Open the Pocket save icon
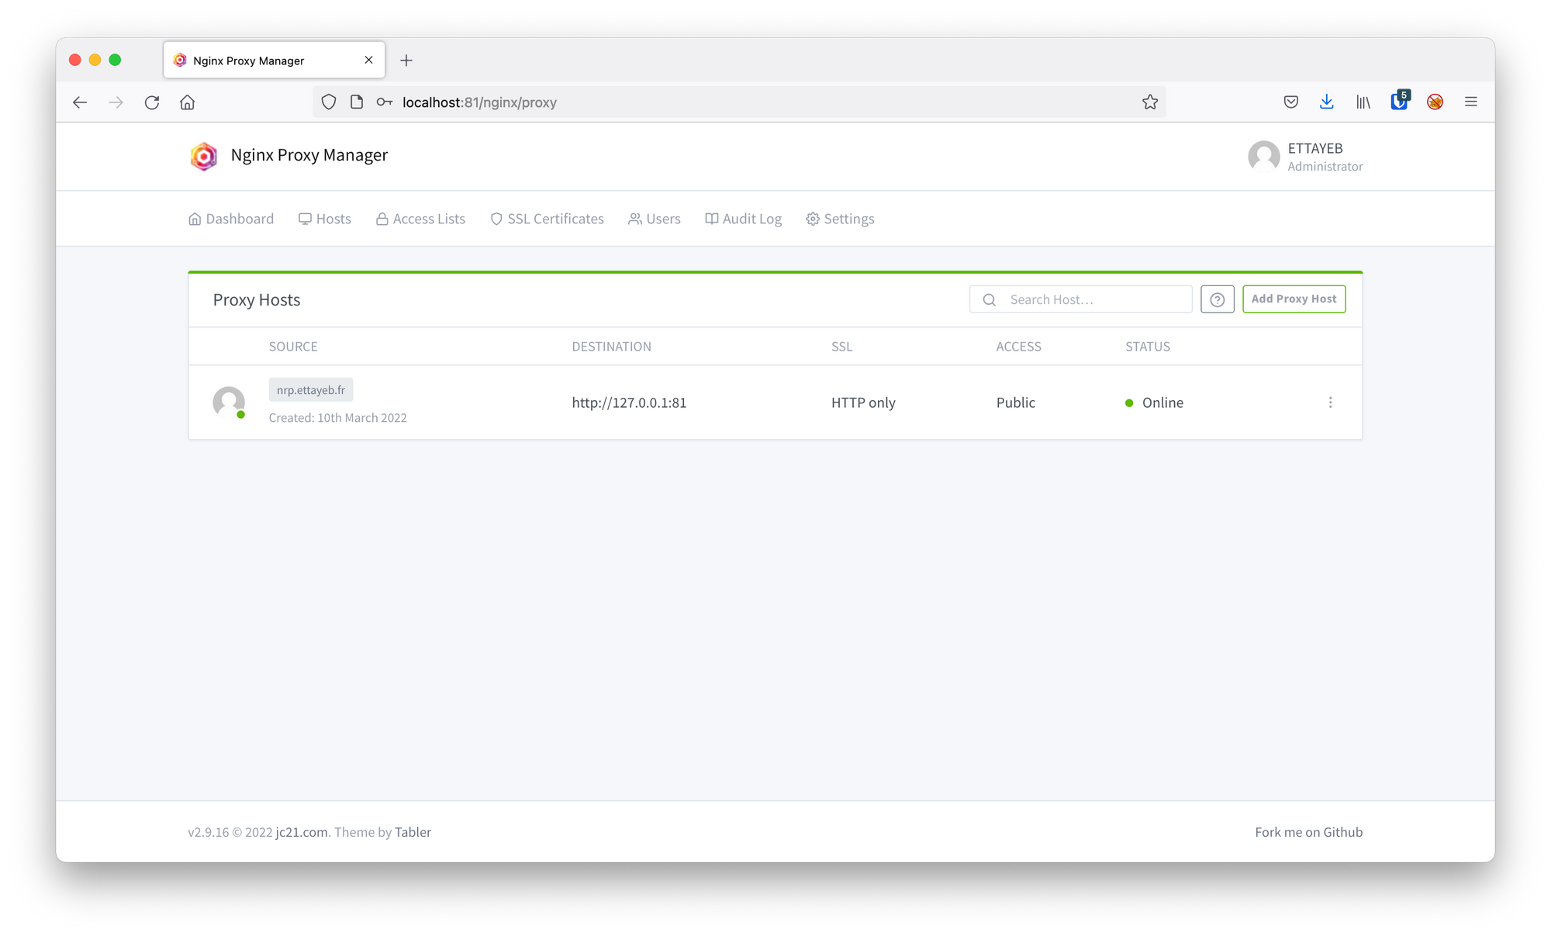Viewport: 1551px width, 936px height. [x=1291, y=102]
